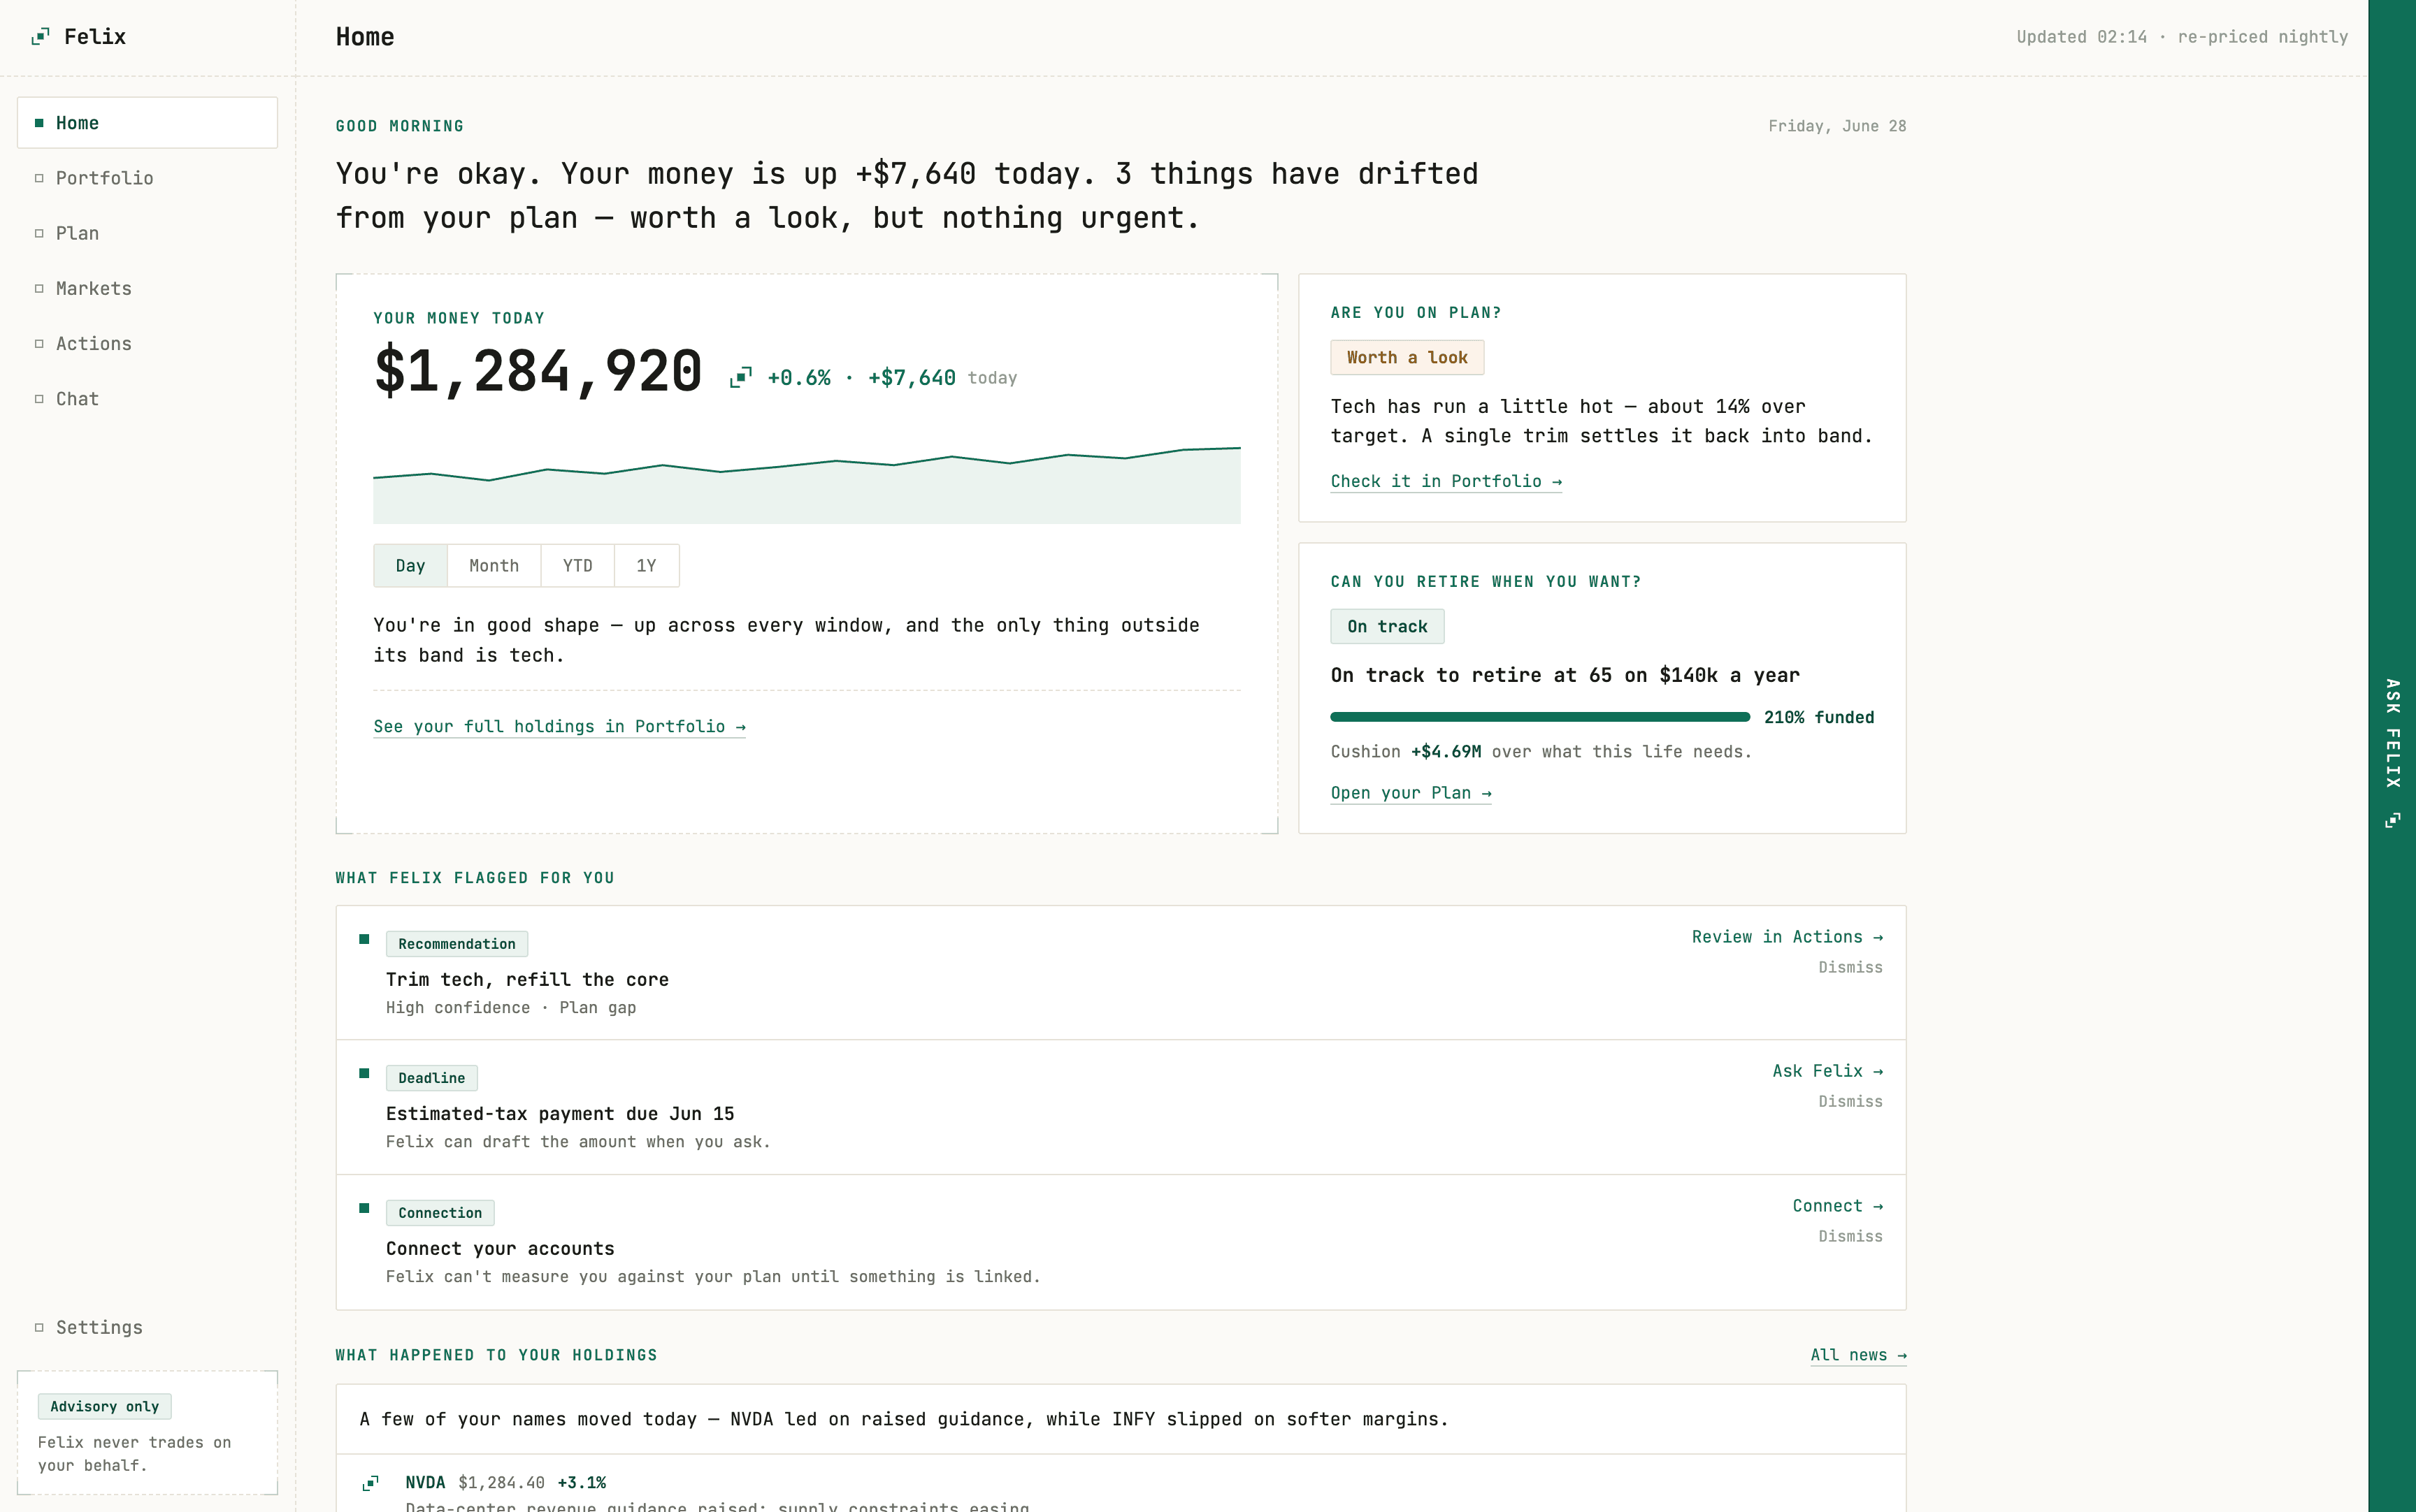Follow 'See your full holdings in Portfolio' link

tap(559, 727)
